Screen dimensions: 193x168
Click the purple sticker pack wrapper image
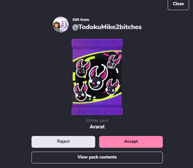(x=97, y=77)
